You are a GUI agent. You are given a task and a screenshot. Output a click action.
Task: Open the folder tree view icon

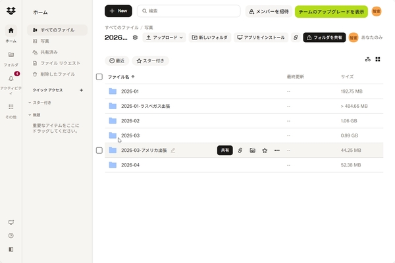pos(368,59)
